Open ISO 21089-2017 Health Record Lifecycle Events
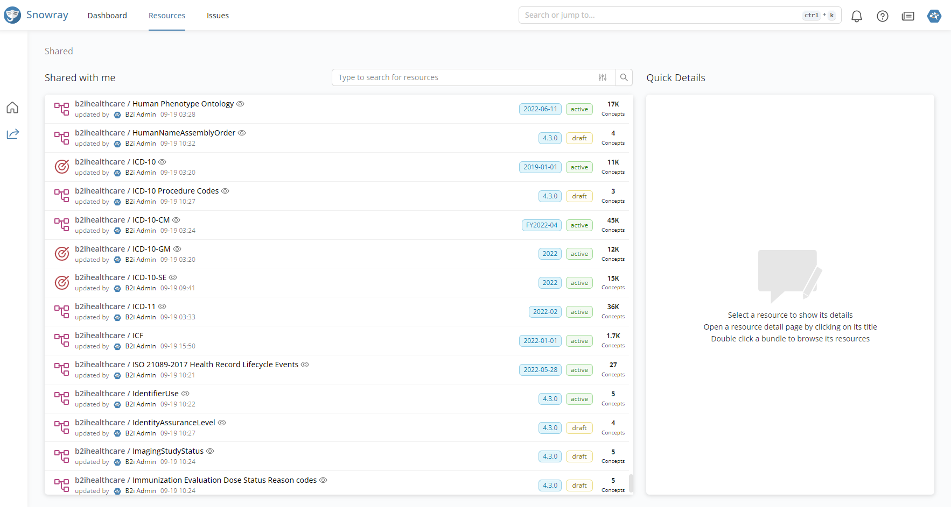The height and width of the screenshot is (507, 951). (215, 365)
